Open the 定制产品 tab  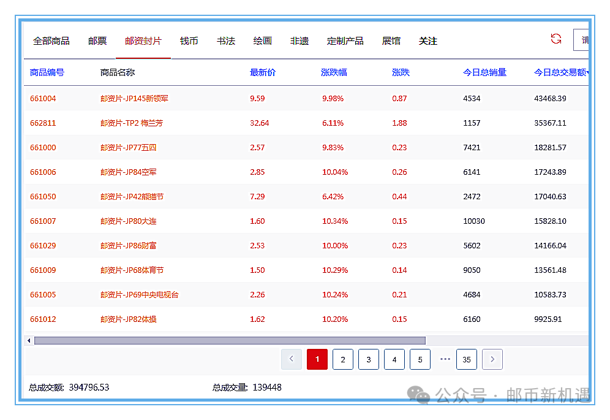pyautogui.click(x=345, y=41)
